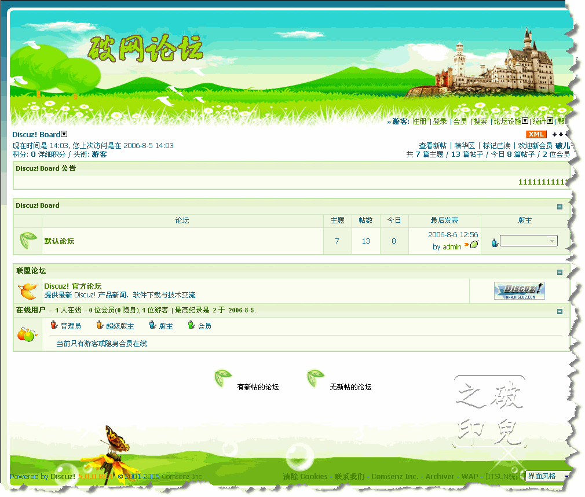Click Comsenz Inc. in footer links
Screen dimensions: 585x497
coord(394,477)
